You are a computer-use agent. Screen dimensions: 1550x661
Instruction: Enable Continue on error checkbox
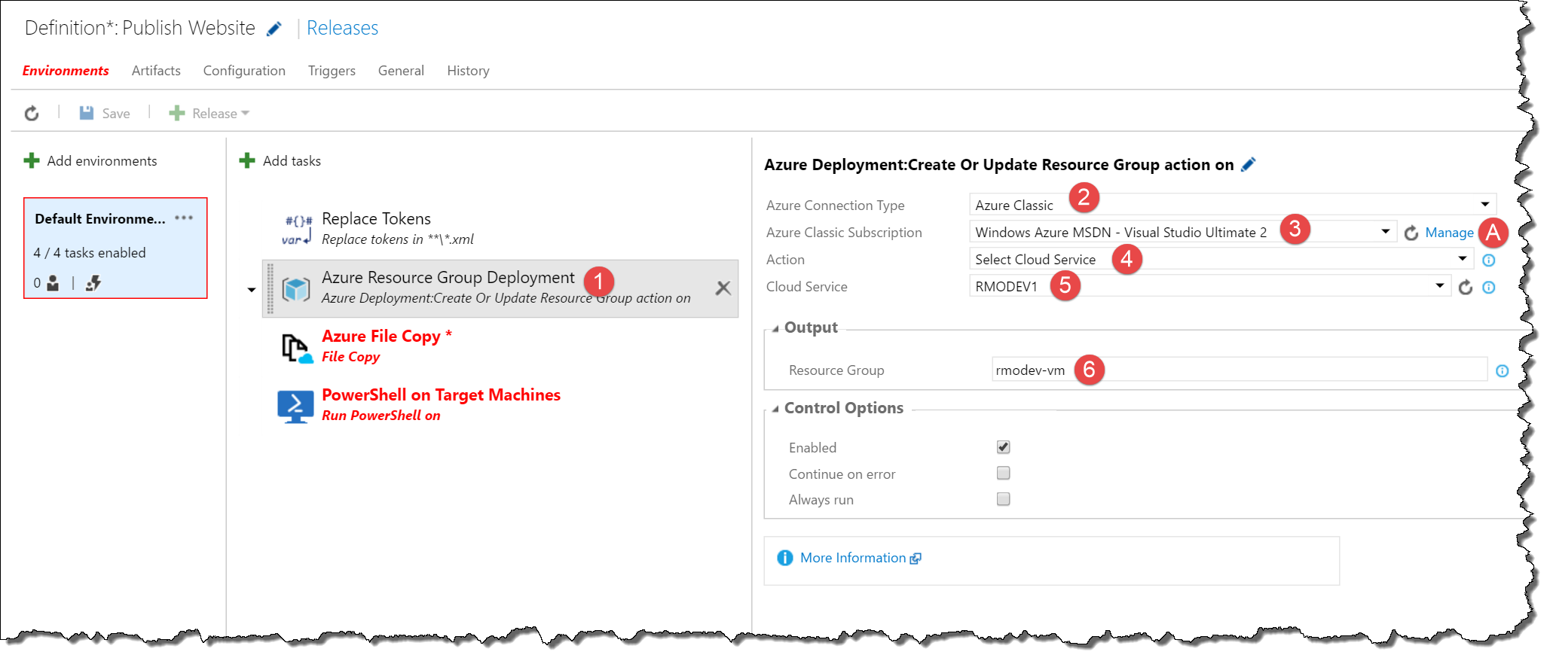[x=1003, y=474]
